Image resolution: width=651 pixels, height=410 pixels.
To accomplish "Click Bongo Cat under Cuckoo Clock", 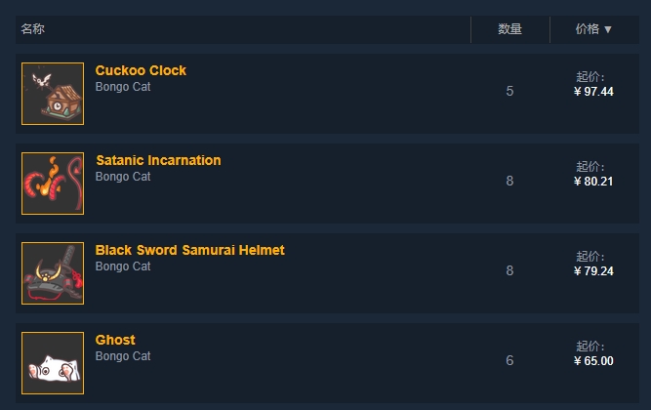I will [123, 87].
